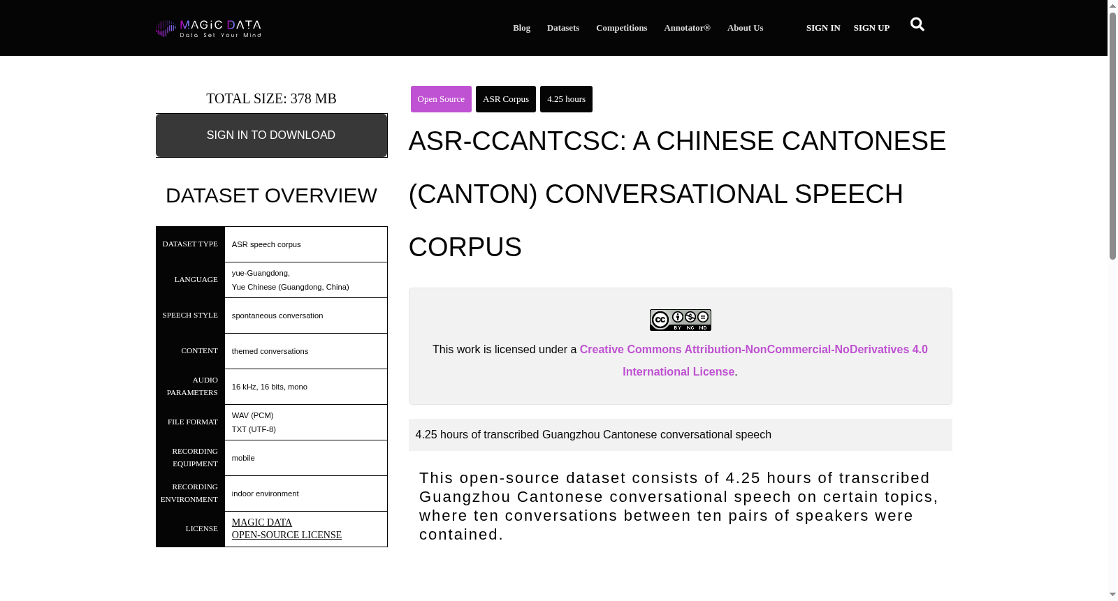The image size is (1118, 601).
Task: Open the Blog menu item
Action: 521,28
